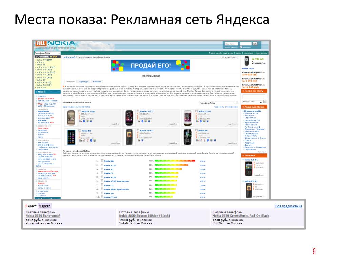Tick the Nokia X1-01 compare checkbox

[138, 130]
